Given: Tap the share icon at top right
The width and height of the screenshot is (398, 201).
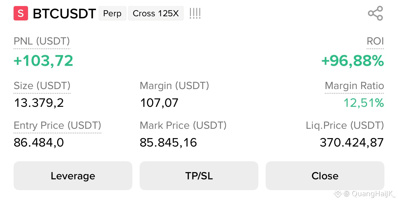Looking at the screenshot, I should 375,13.
